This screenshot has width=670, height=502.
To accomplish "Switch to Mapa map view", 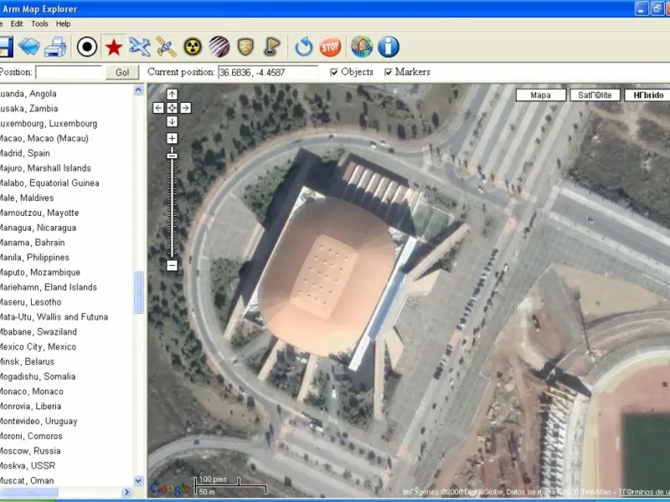I will 541,95.
